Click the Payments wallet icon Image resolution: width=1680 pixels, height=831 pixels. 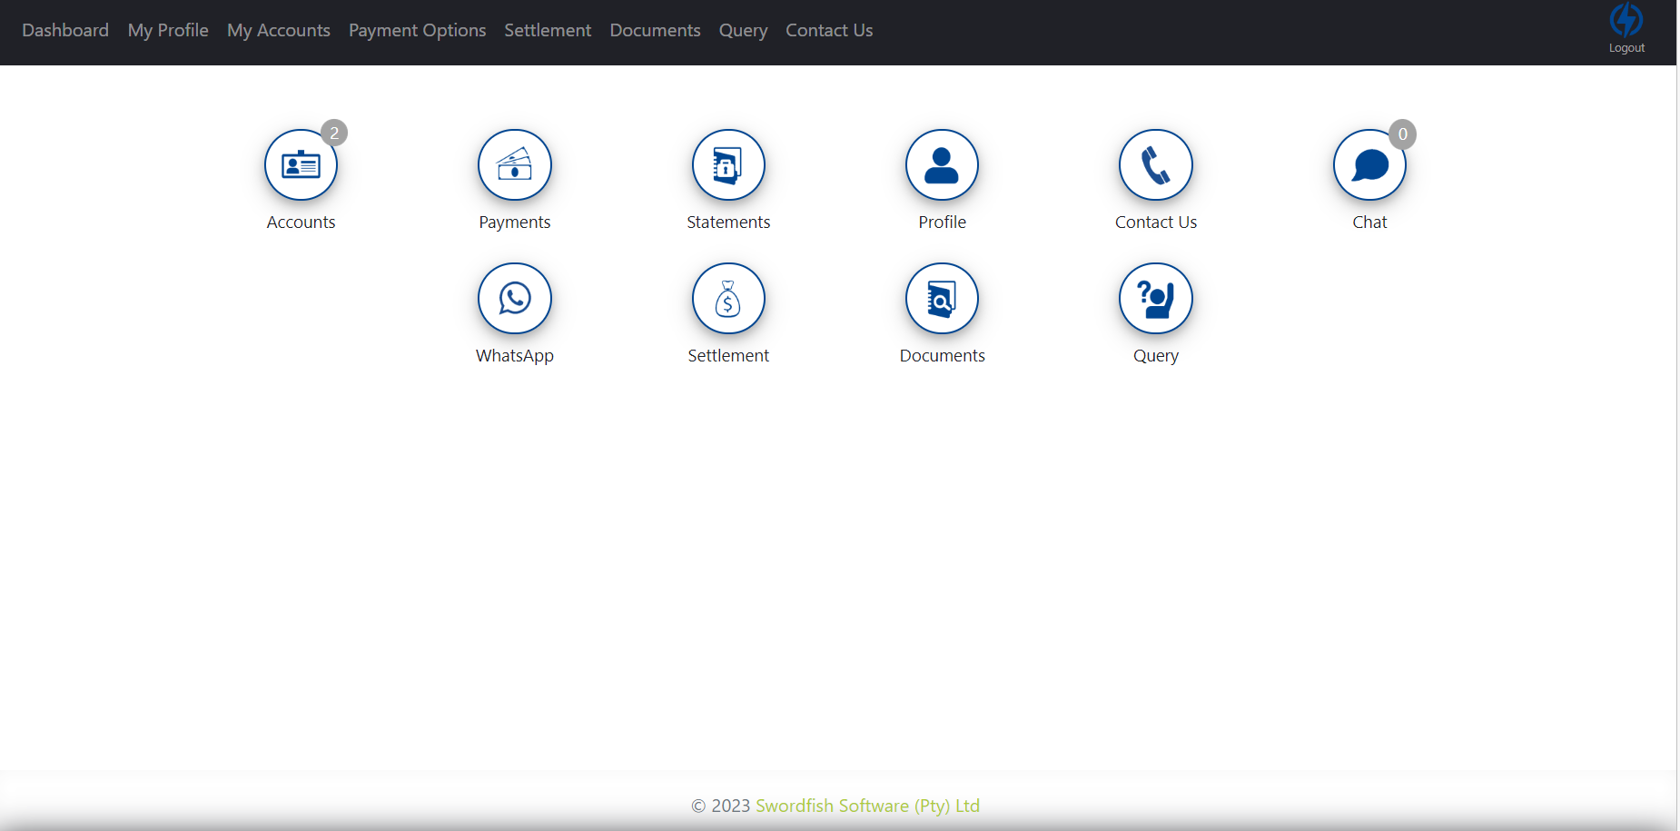pyautogui.click(x=514, y=165)
